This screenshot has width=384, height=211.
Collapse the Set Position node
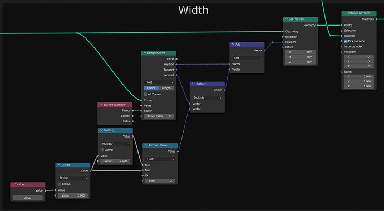pos(286,19)
